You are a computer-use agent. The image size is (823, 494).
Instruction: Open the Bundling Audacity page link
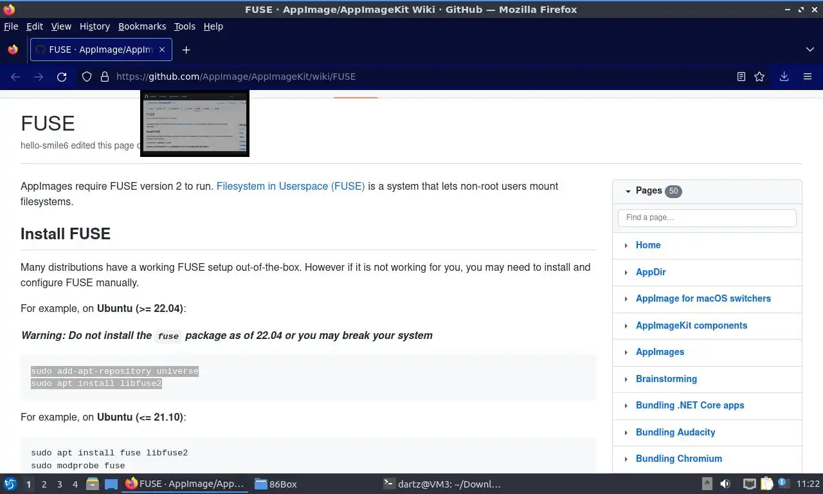(675, 432)
